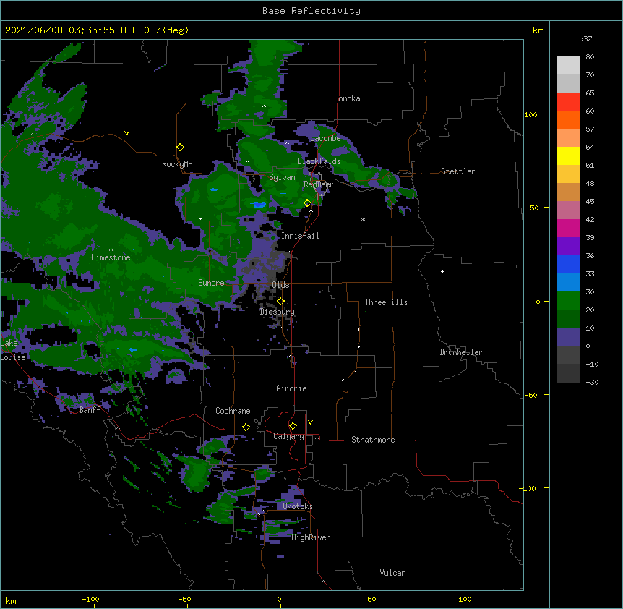Click the RockyMH label
This screenshot has width=623, height=609.
tap(177, 164)
